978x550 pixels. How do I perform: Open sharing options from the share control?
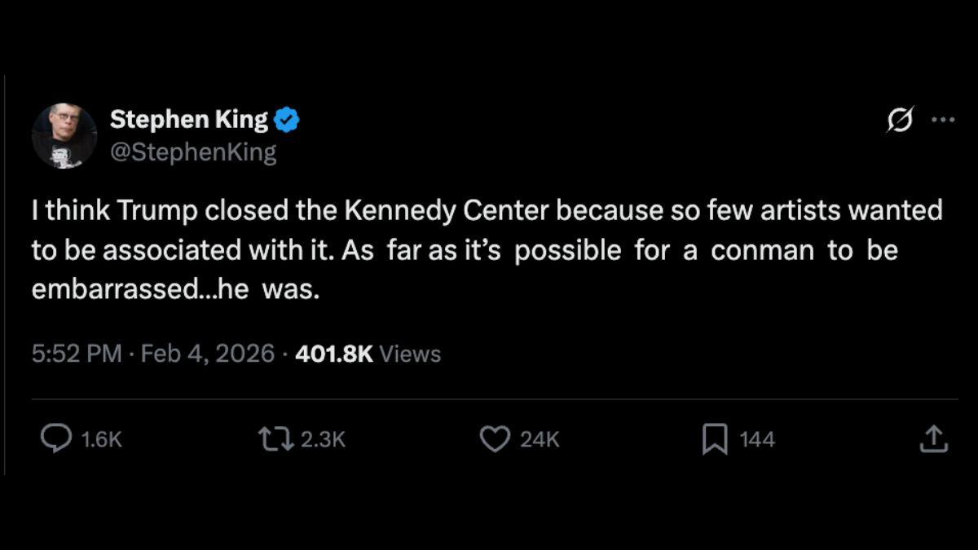click(x=934, y=439)
